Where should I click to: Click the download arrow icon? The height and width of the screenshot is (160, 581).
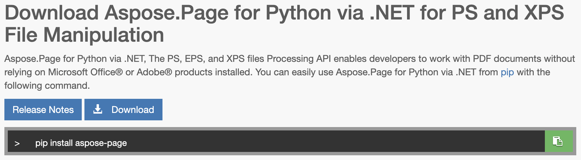click(x=98, y=109)
